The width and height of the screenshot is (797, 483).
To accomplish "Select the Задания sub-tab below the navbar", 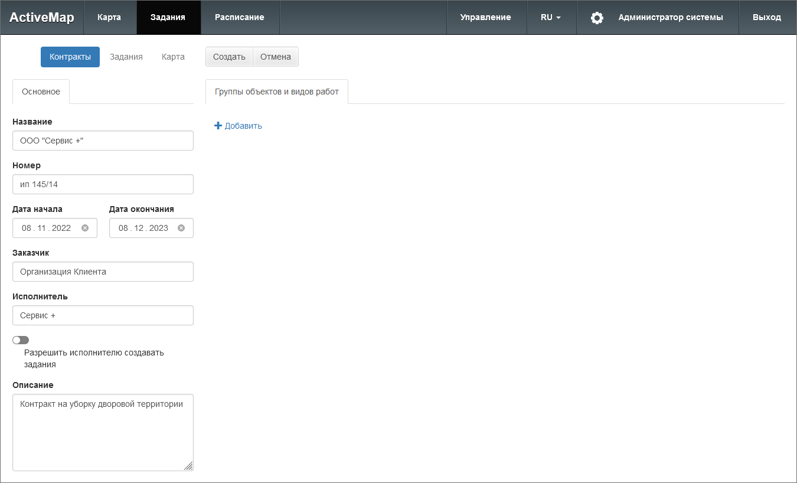I will pos(126,57).
